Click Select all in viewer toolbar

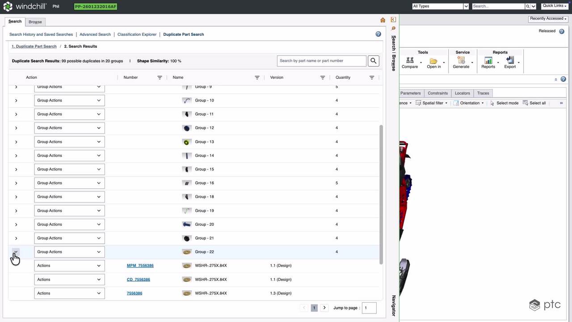click(x=534, y=103)
